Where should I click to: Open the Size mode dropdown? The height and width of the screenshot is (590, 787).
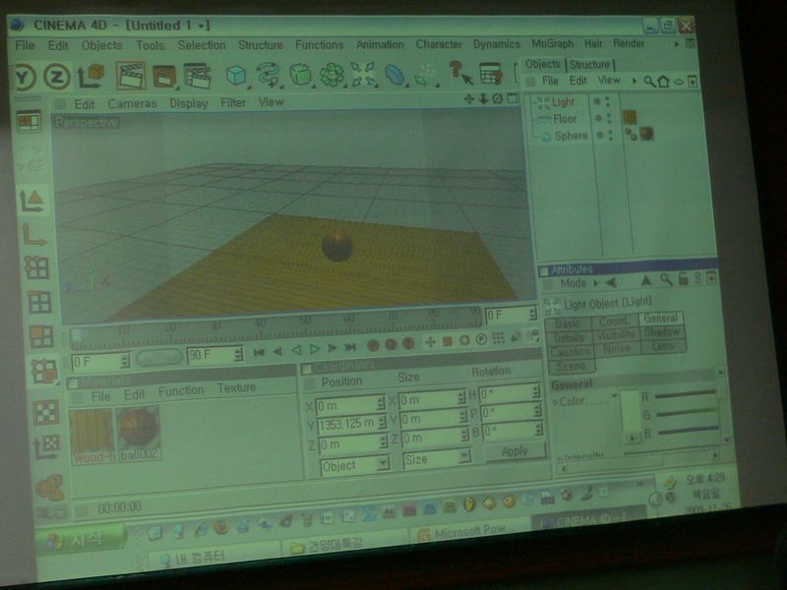click(437, 459)
